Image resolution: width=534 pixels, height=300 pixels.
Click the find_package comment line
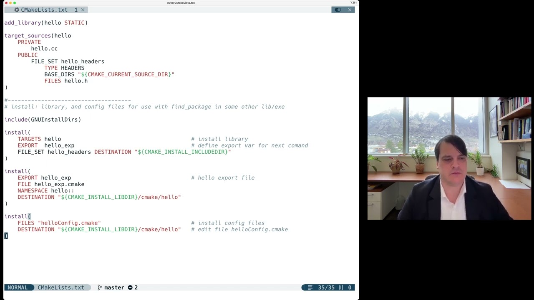(144, 107)
